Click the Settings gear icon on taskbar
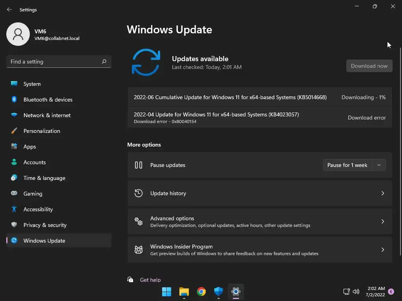402x301 pixels. coord(236,292)
